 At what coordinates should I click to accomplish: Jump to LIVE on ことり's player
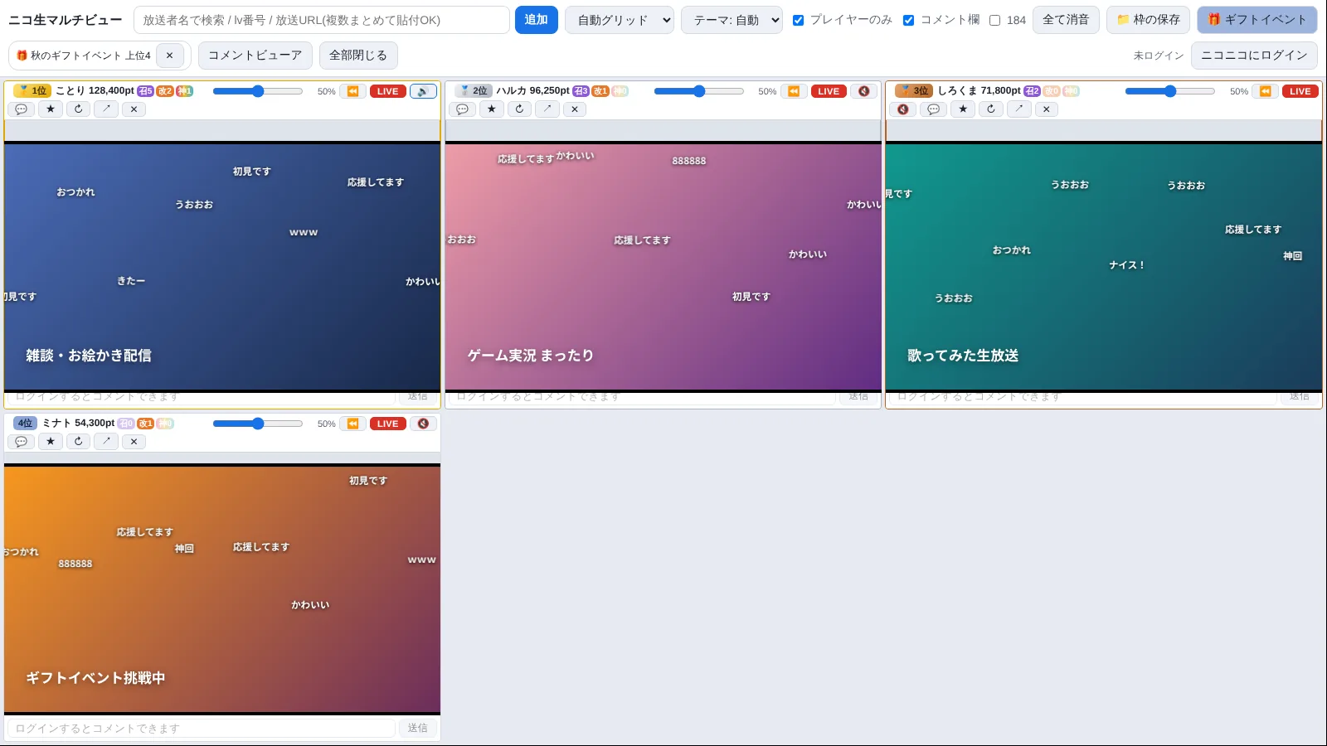pyautogui.click(x=388, y=91)
